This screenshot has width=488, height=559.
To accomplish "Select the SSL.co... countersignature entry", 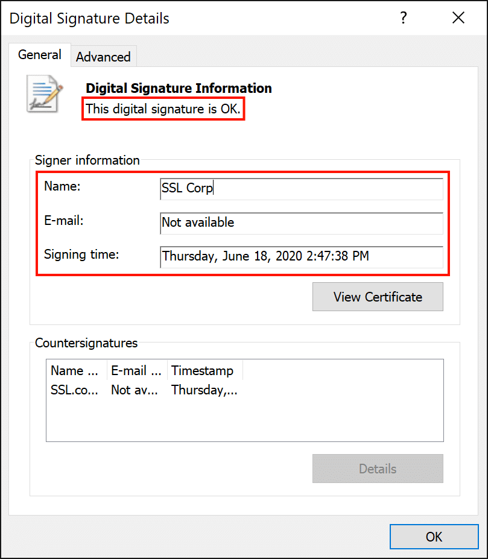I will 75,390.
